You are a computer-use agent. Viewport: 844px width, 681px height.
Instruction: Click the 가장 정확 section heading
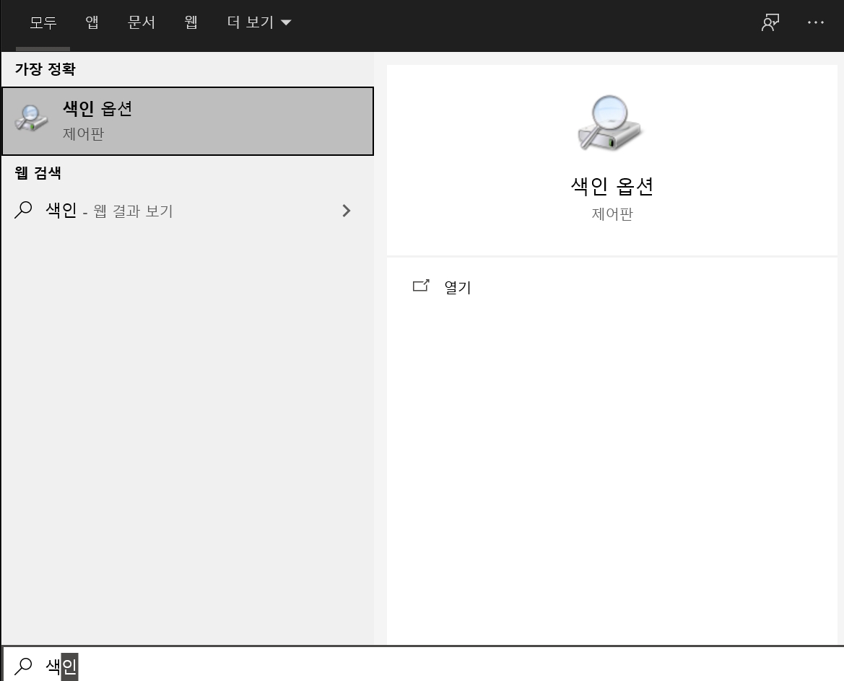pos(45,69)
